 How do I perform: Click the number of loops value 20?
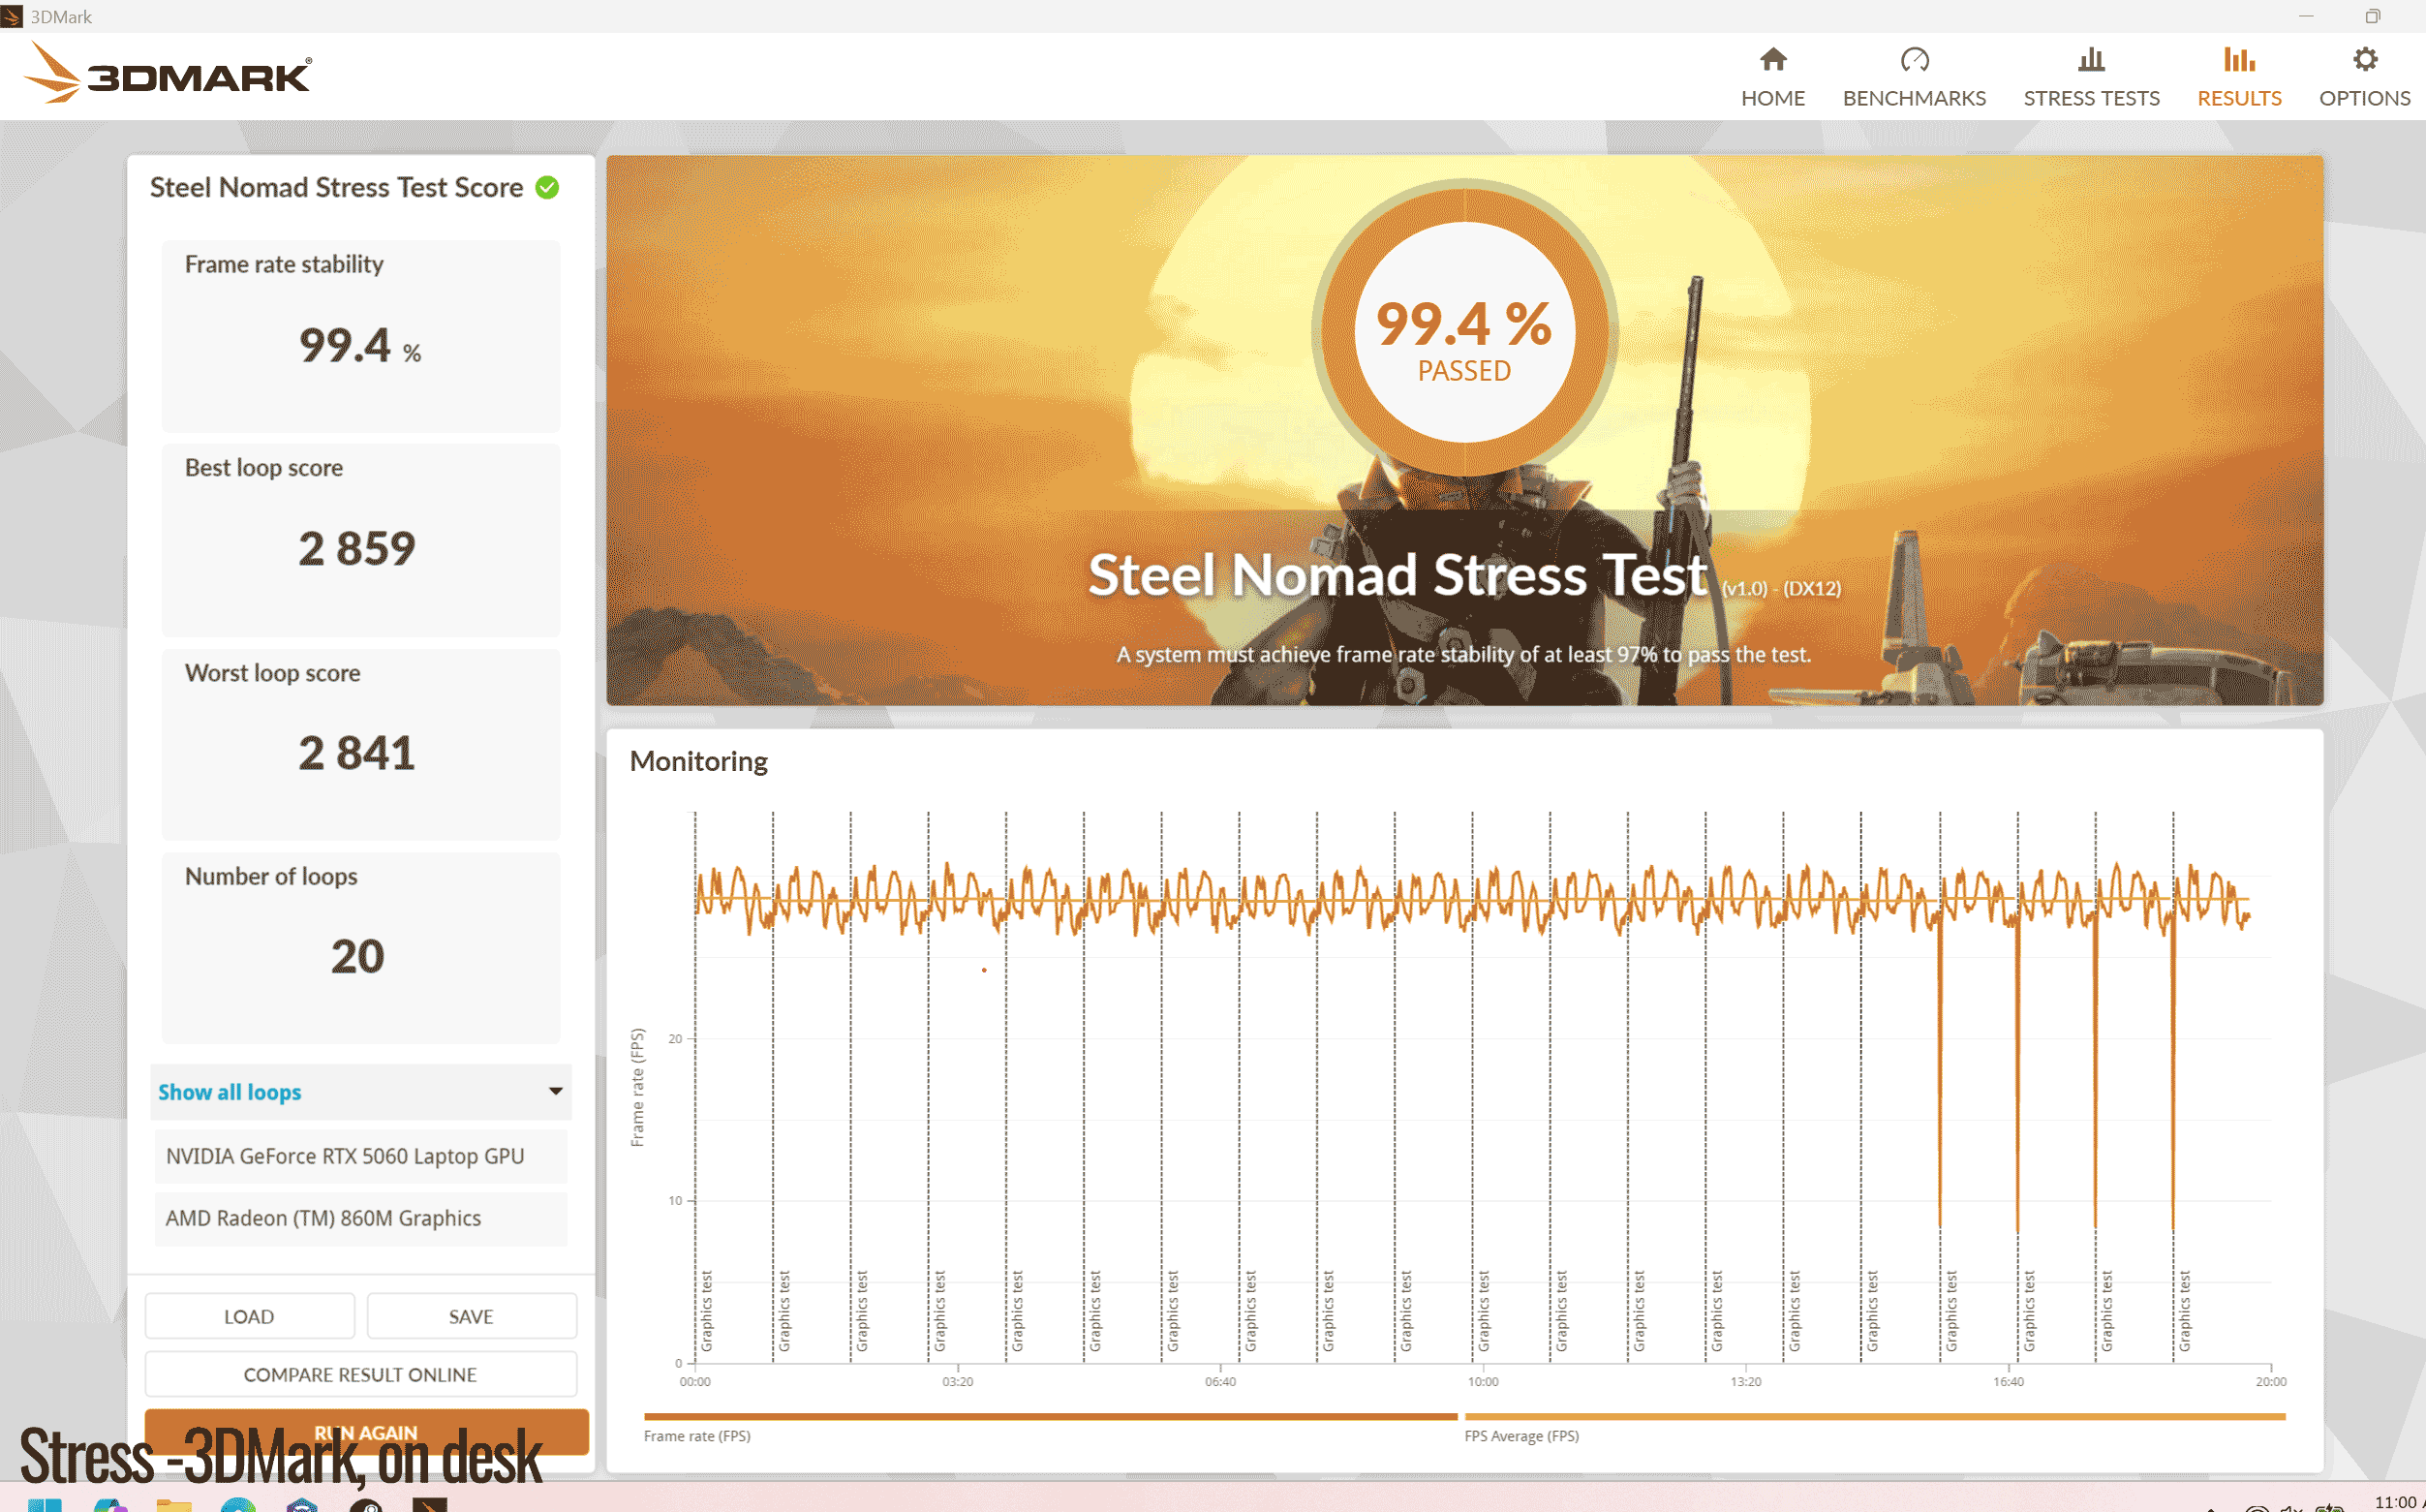356,957
